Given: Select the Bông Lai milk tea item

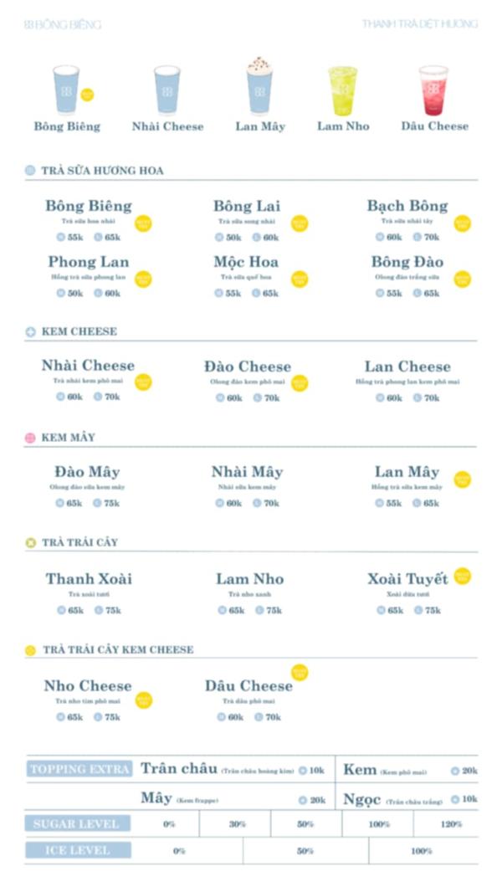Looking at the screenshot, I should pyautogui.click(x=247, y=206).
